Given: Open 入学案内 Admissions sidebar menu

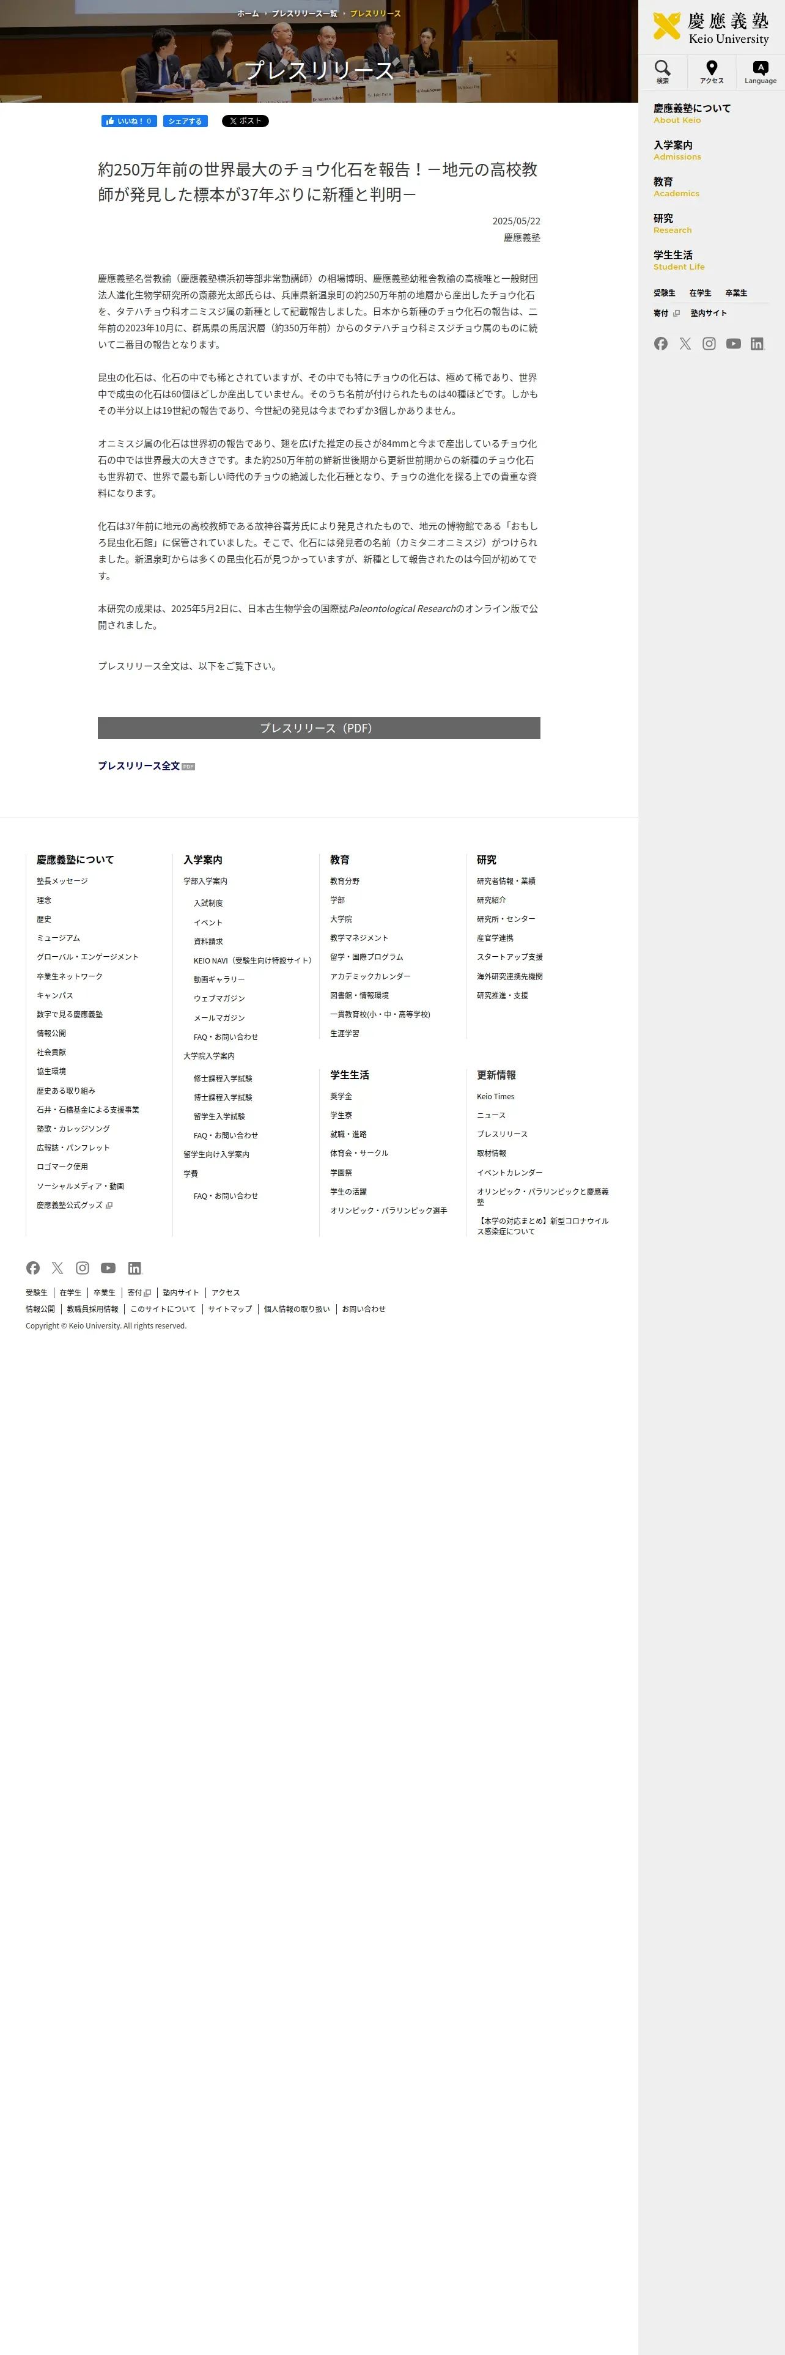Looking at the screenshot, I should coord(677,150).
